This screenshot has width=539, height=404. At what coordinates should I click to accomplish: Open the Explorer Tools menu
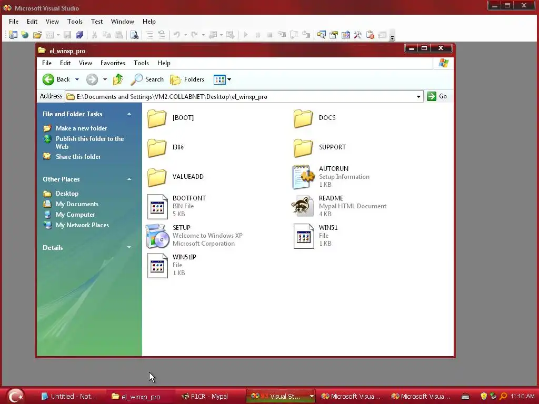141,63
